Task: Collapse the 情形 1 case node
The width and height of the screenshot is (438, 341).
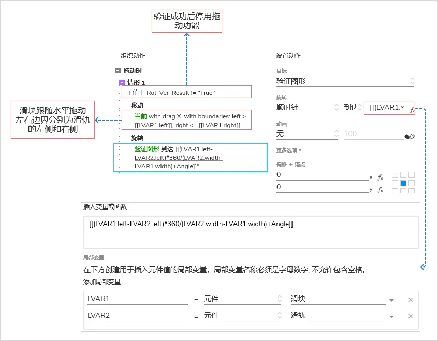Action: point(122,82)
